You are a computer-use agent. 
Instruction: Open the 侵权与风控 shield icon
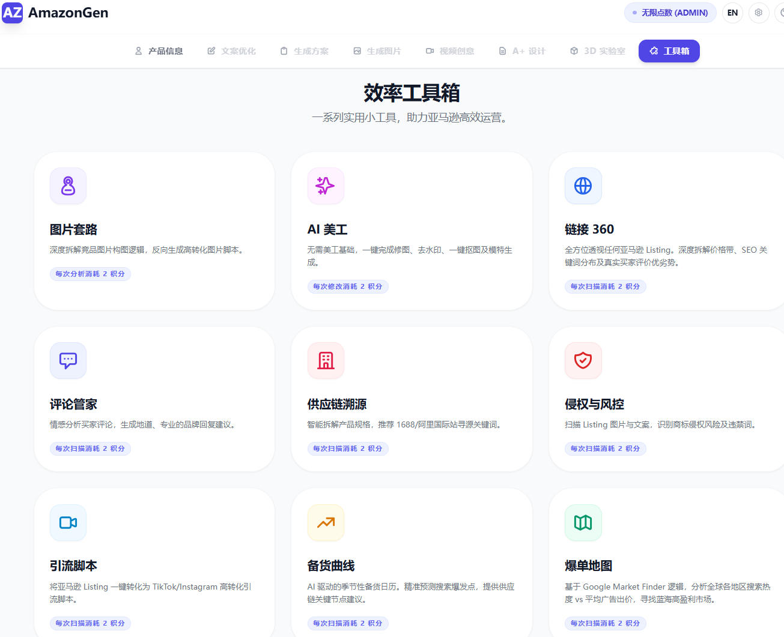tap(583, 360)
